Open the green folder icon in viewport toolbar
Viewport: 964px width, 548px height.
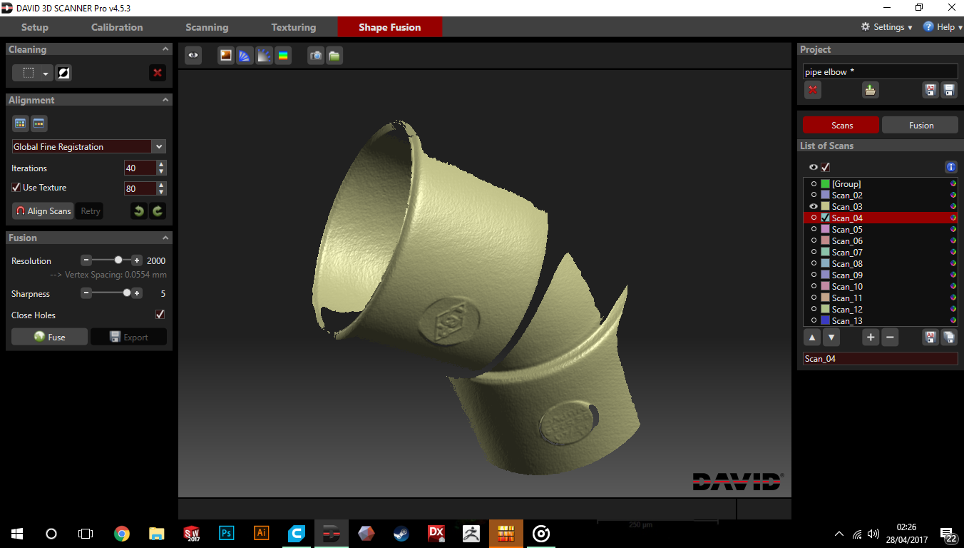pyautogui.click(x=335, y=56)
